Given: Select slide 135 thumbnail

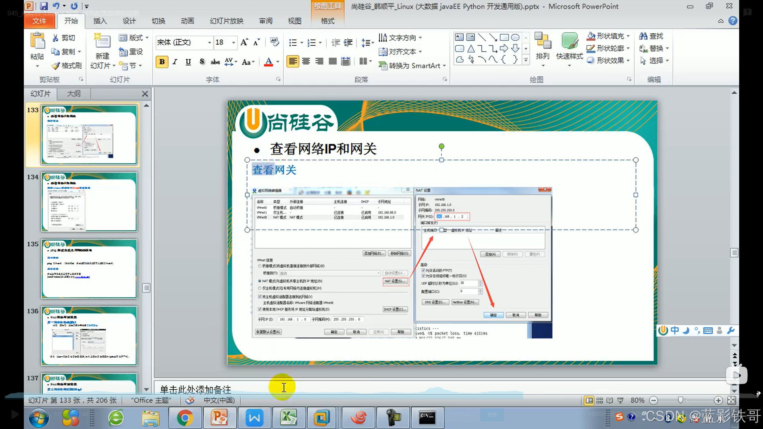Looking at the screenshot, I should pos(89,269).
